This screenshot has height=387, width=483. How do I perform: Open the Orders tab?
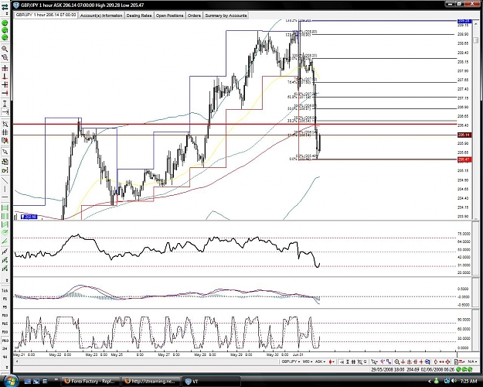[194, 15]
